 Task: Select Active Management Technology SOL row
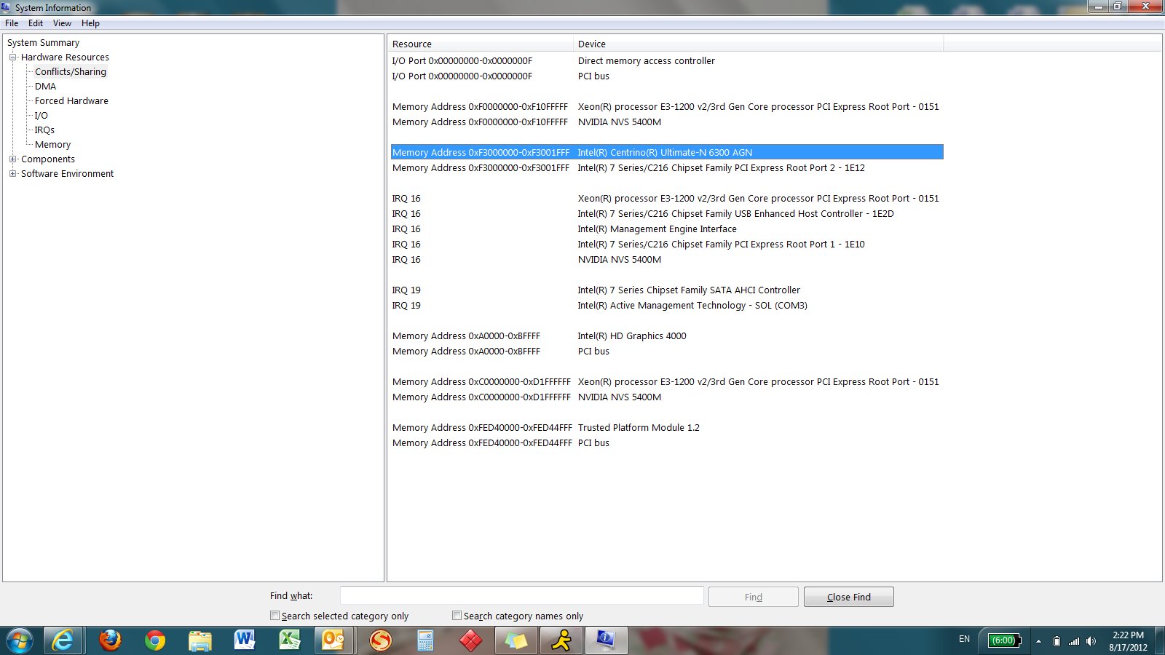click(667, 305)
